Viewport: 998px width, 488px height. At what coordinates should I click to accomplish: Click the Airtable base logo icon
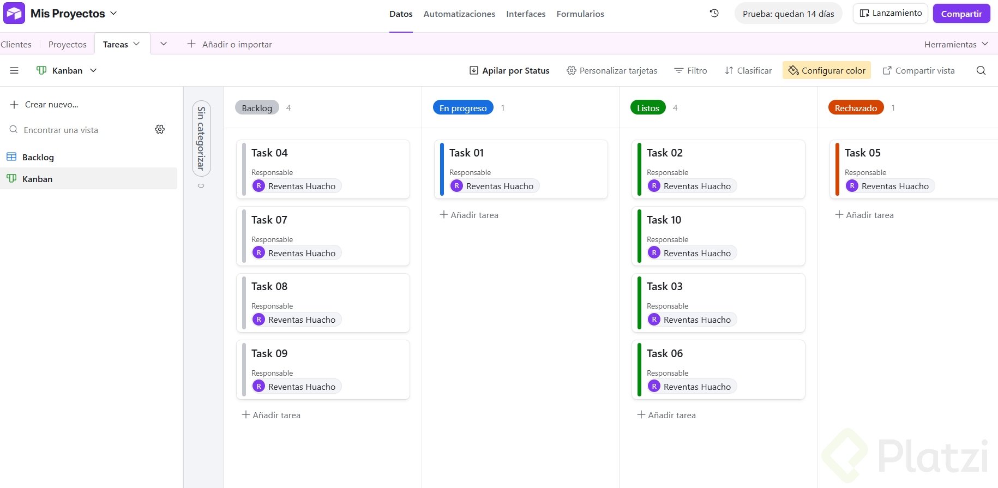(14, 13)
